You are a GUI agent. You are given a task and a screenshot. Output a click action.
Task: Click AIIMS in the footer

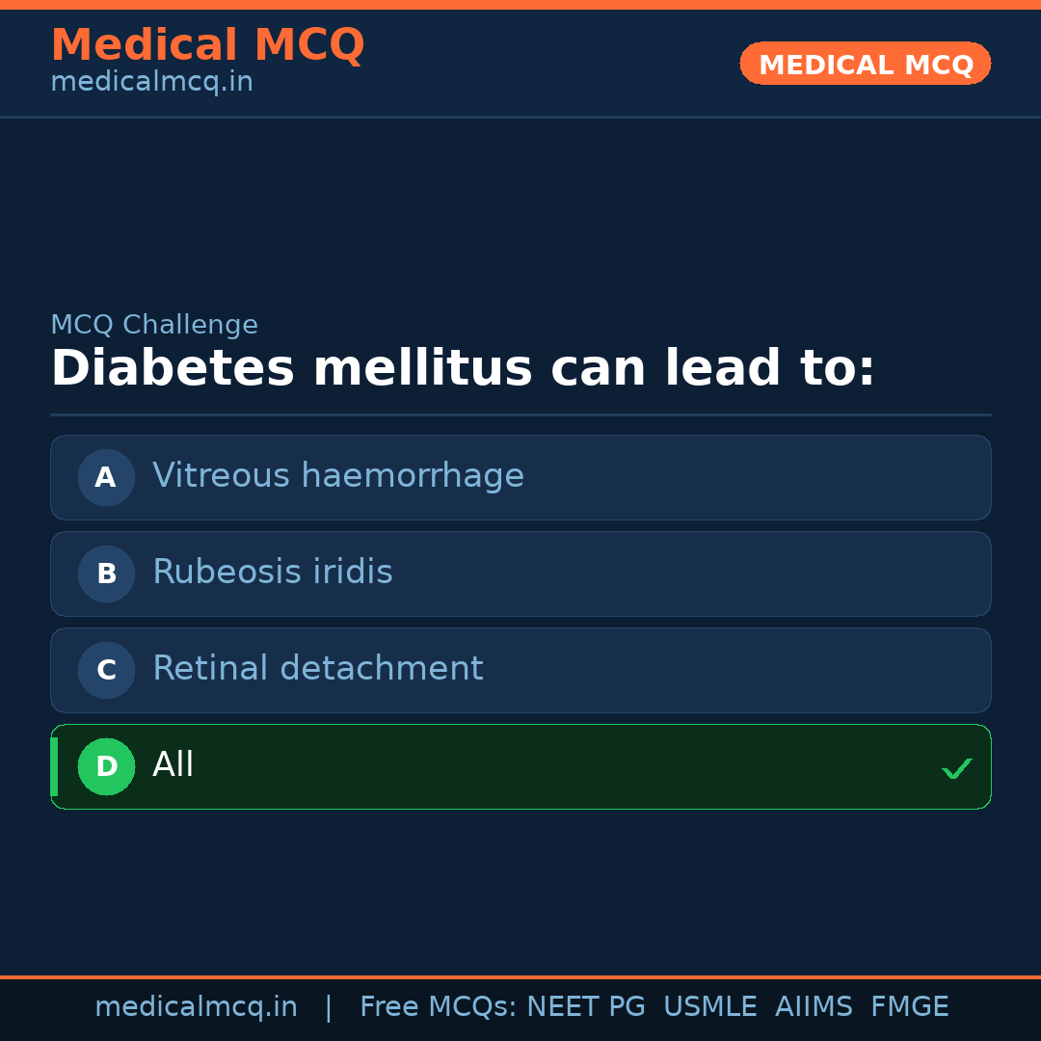coord(814,1007)
